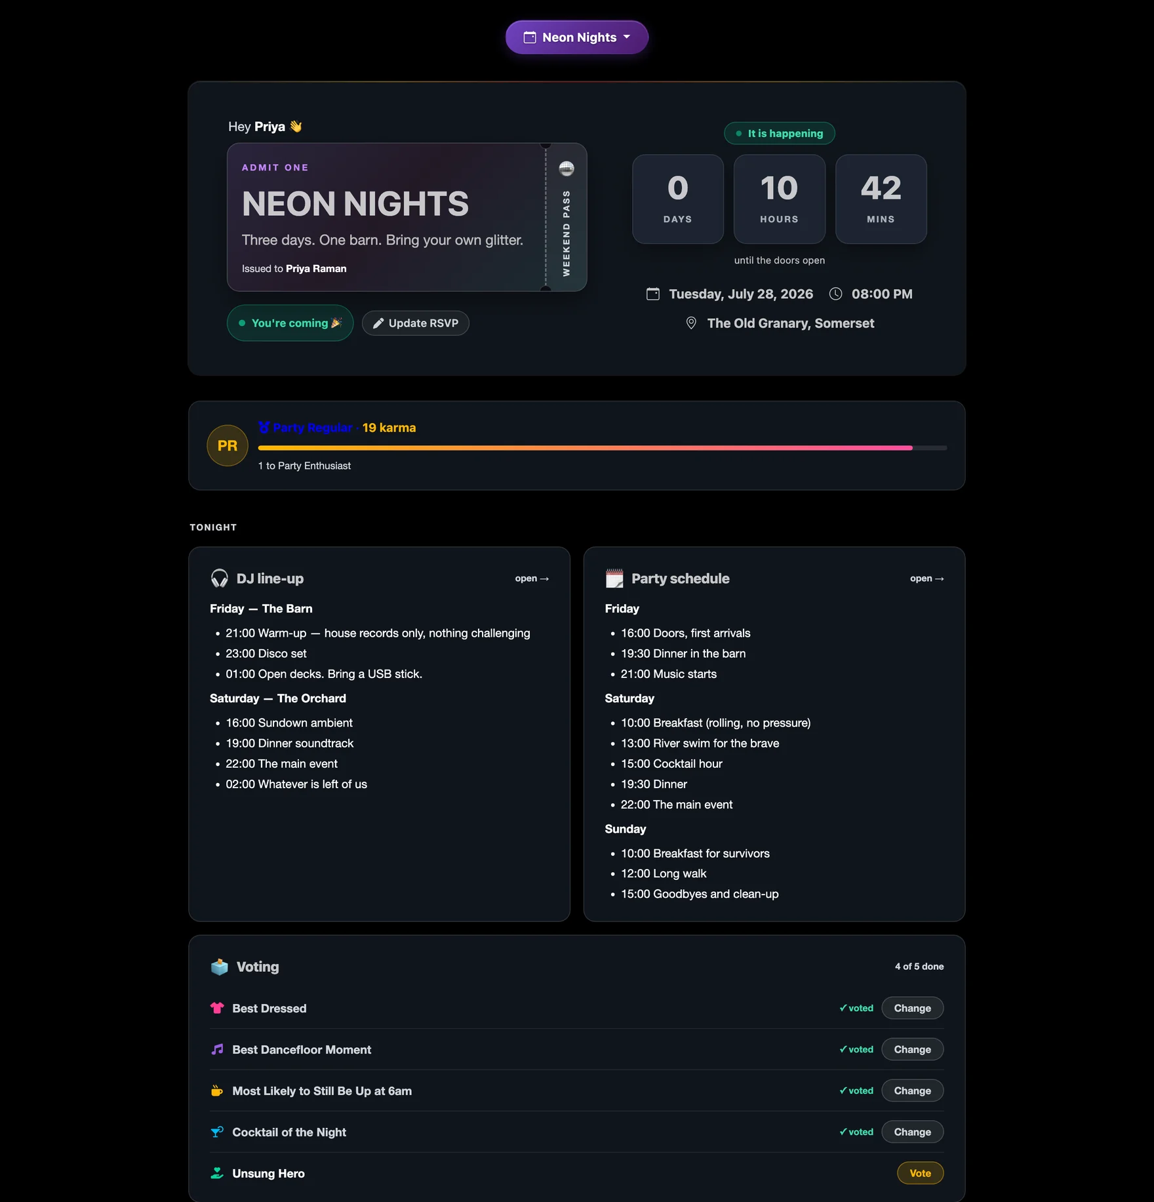The width and height of the screenshot is (1154, 1202).
Task: Click the waving hand emoji beside Priya
Action: 296,127
